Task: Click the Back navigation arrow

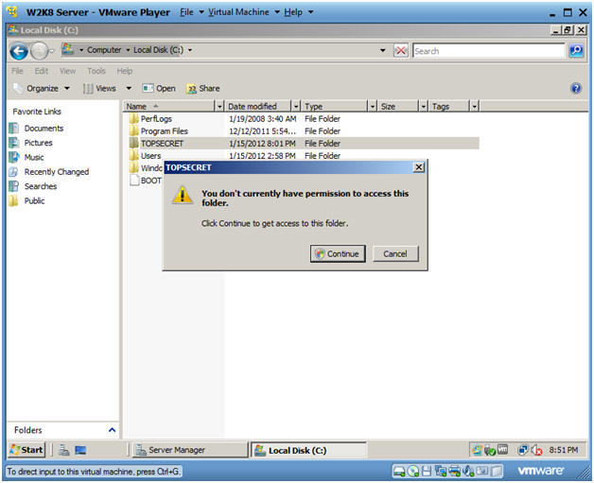Action: click(x=19, y=51)
